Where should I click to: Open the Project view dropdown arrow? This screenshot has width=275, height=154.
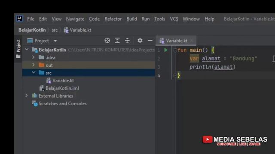(x=55, y=41)
